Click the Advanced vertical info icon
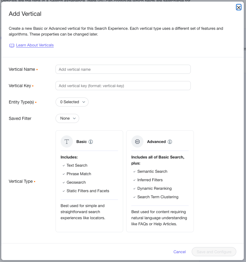Viewport: 246px width, 262px height. pyautogui.click(x=170, y=142)
